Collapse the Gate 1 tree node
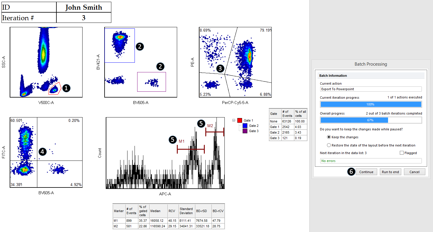This screenshot has width=433, height=232. click(x=234, y=120)
